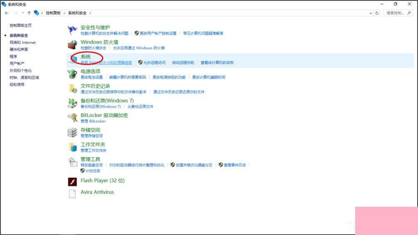Go forward with the forward arrow
Viewport: 418px width, 235px height.
[x=16, y=13]
